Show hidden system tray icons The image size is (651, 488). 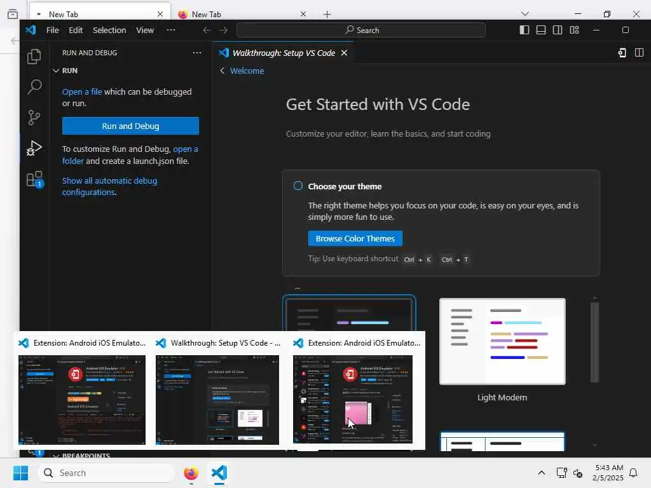542,473
